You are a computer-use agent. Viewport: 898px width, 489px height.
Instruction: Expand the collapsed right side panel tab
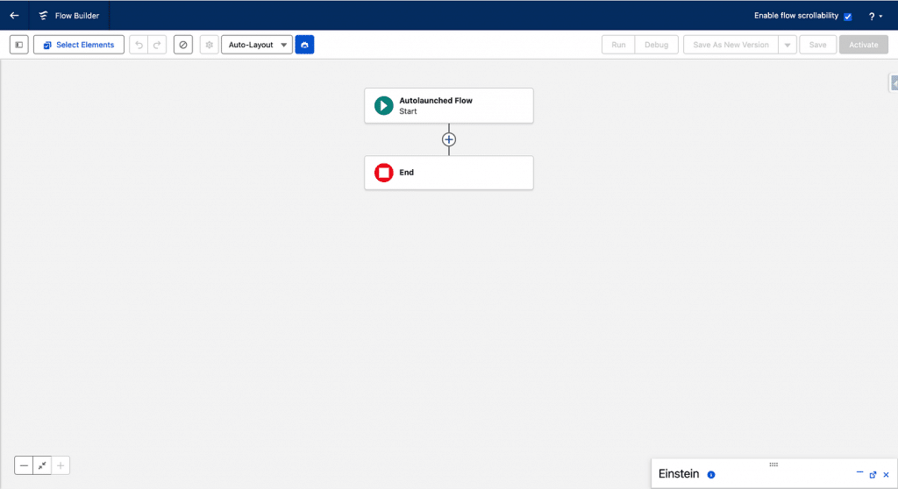894,83
